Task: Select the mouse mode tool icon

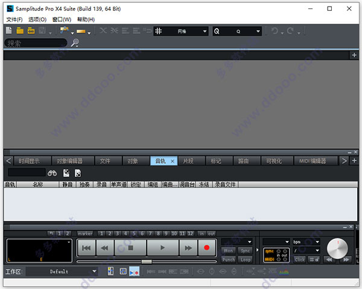Action: point(65,30)
